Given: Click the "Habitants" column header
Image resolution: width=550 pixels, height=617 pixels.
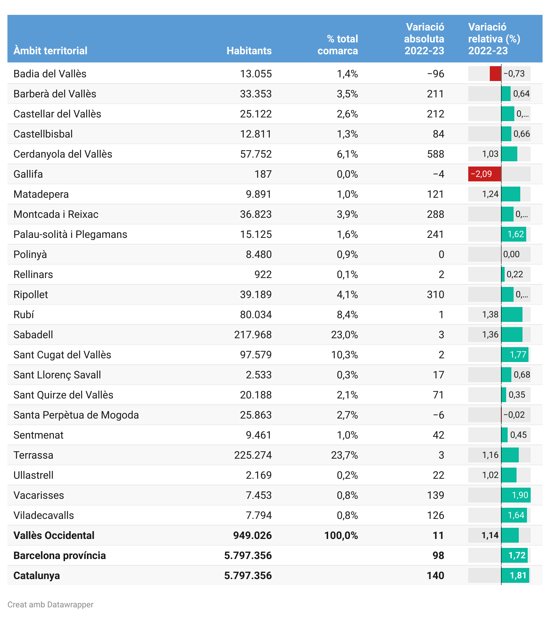Looking at the screenshot, I should point(249,51).
